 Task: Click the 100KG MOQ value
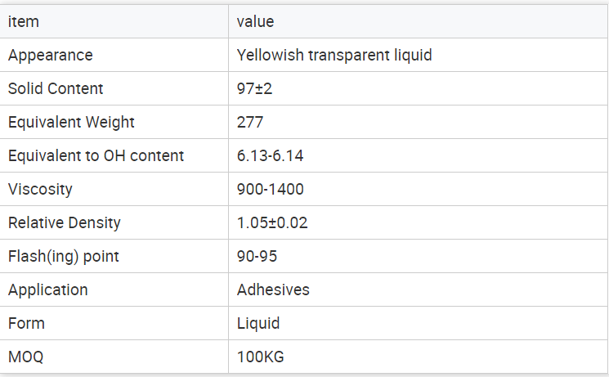click(x=260, y=357)
